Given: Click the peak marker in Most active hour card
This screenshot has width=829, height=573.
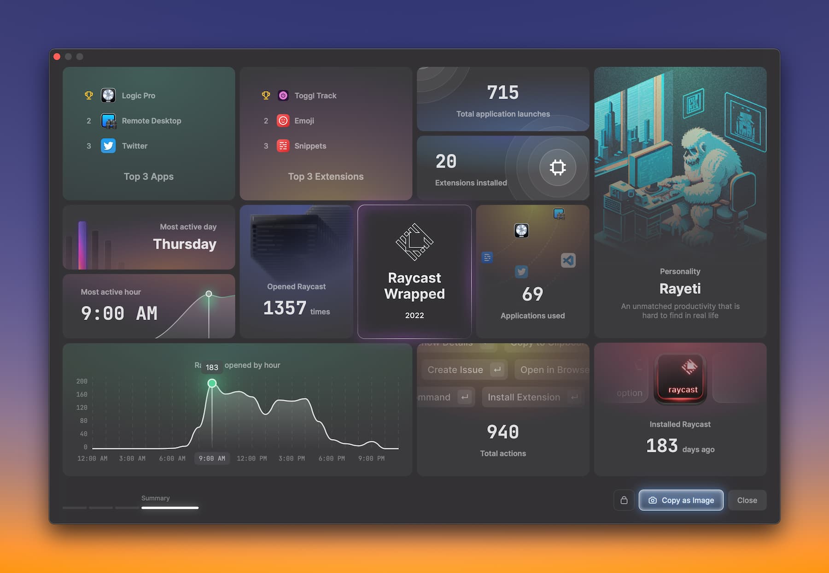Looking at the screenshot, I should click(209, 294).
